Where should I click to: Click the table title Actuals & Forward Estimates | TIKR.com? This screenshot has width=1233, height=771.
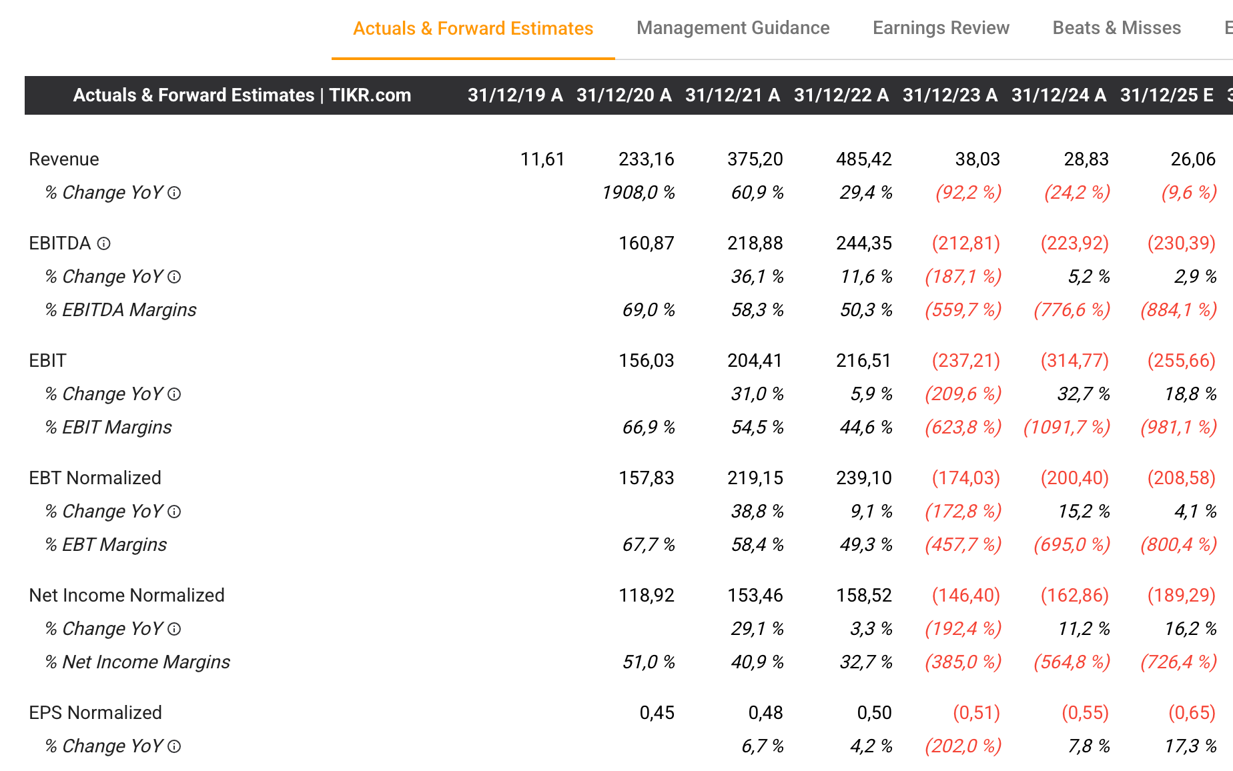242,95
